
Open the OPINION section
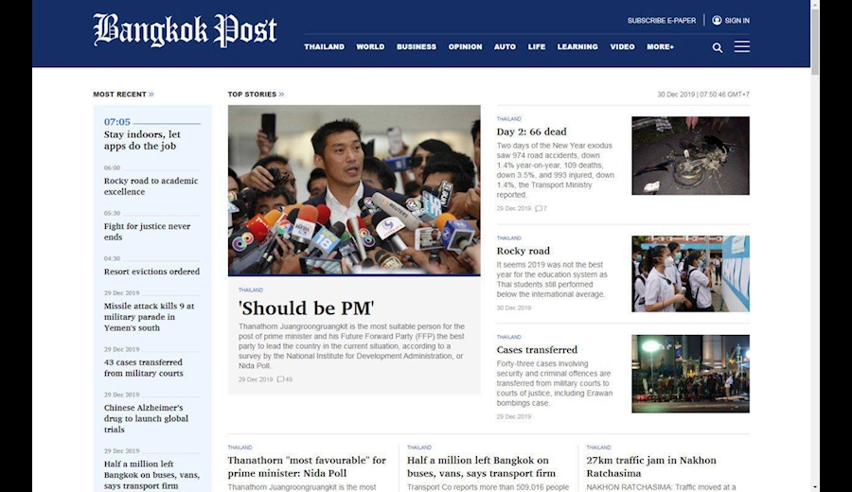click(465, 46)
